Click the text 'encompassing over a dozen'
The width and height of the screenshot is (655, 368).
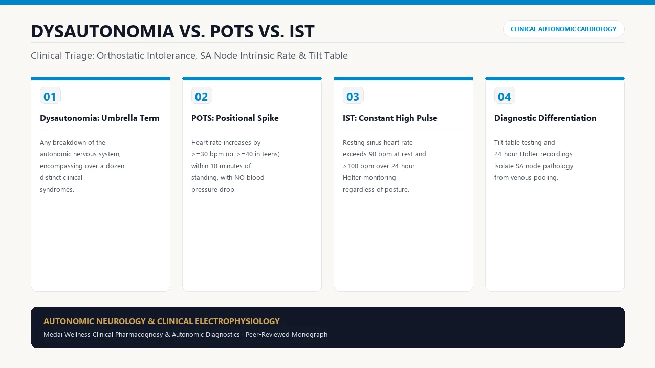pyautogui.click(x=82, y=166)
